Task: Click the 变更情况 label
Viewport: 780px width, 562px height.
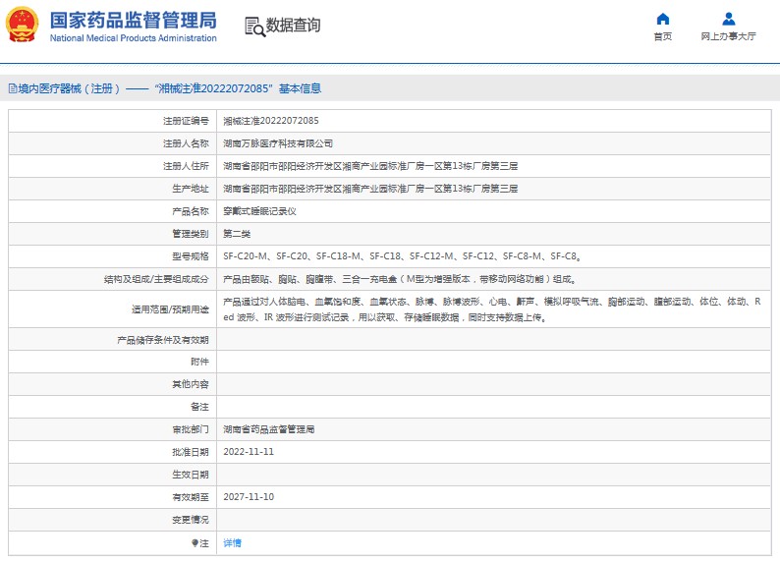Action: [x=191, y=520]
